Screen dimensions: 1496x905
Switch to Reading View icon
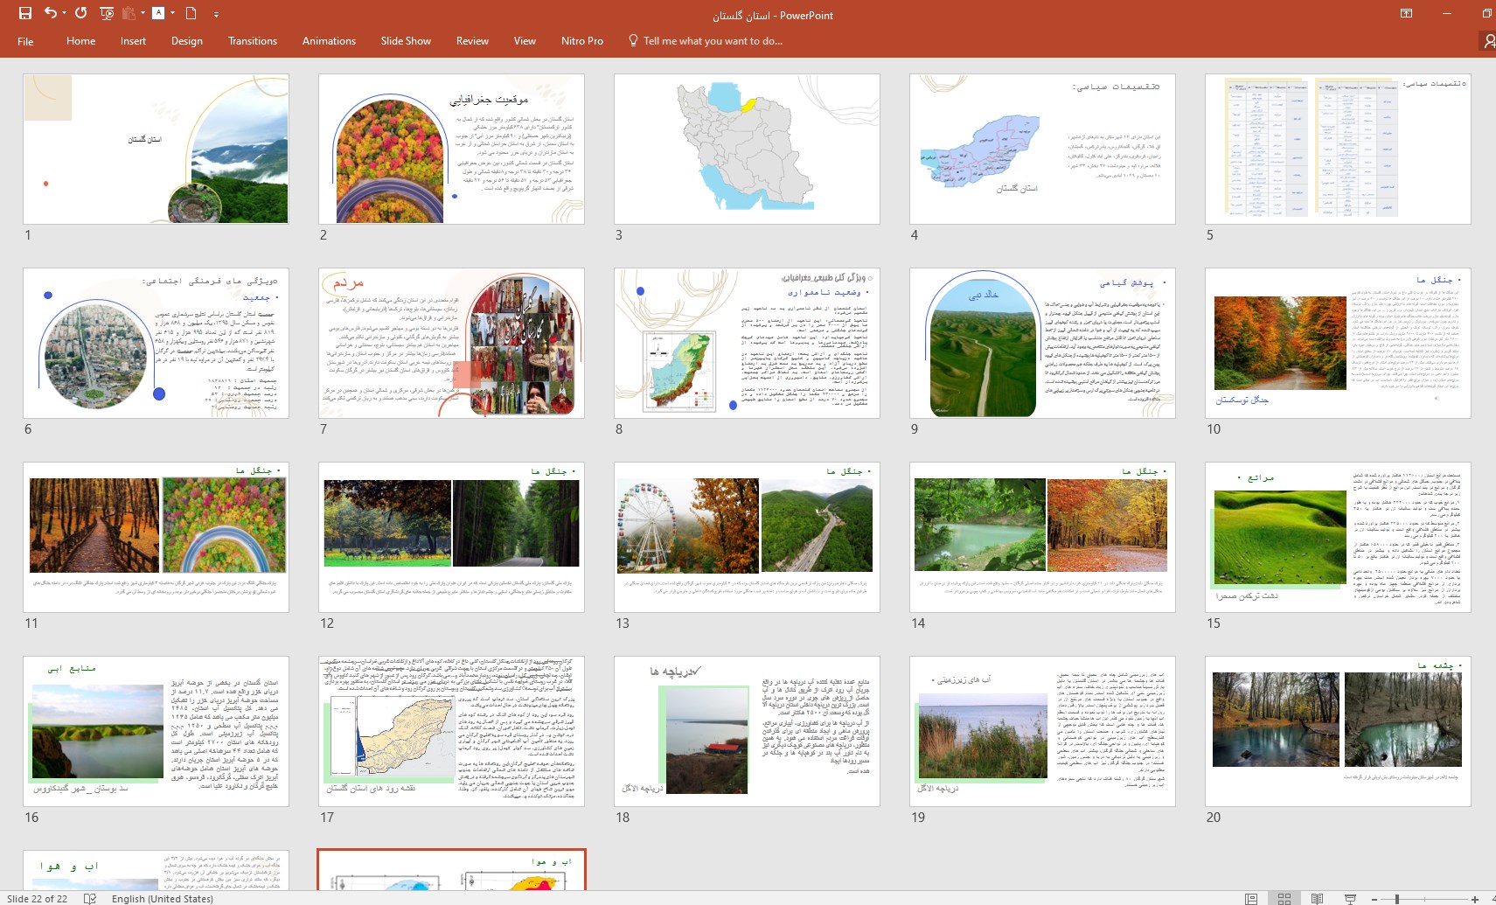(x=1317, y=898)
